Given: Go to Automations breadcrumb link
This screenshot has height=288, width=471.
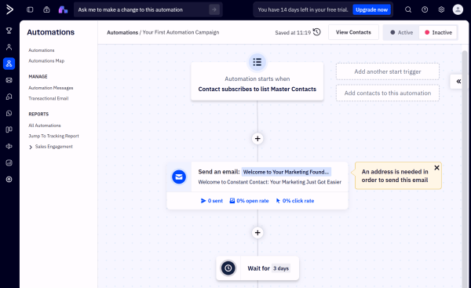Looking at the screenshot, I should pyautogui.click(x=122, y=32).
